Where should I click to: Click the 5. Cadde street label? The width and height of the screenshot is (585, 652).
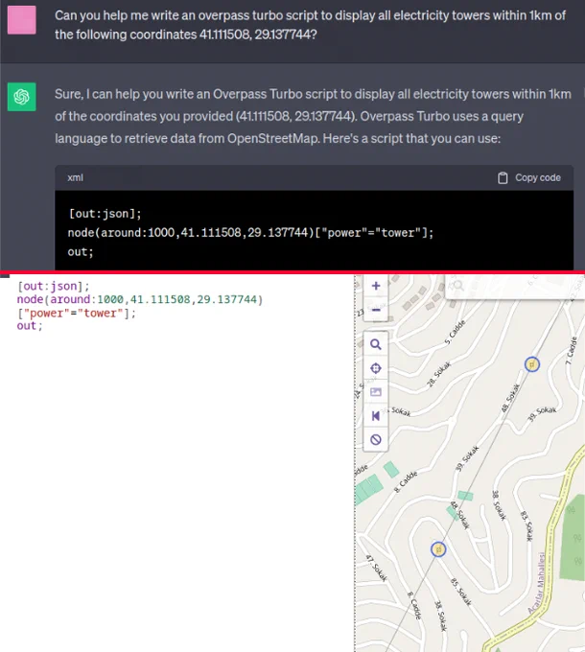pyautogui.click(x=455, y=332)
